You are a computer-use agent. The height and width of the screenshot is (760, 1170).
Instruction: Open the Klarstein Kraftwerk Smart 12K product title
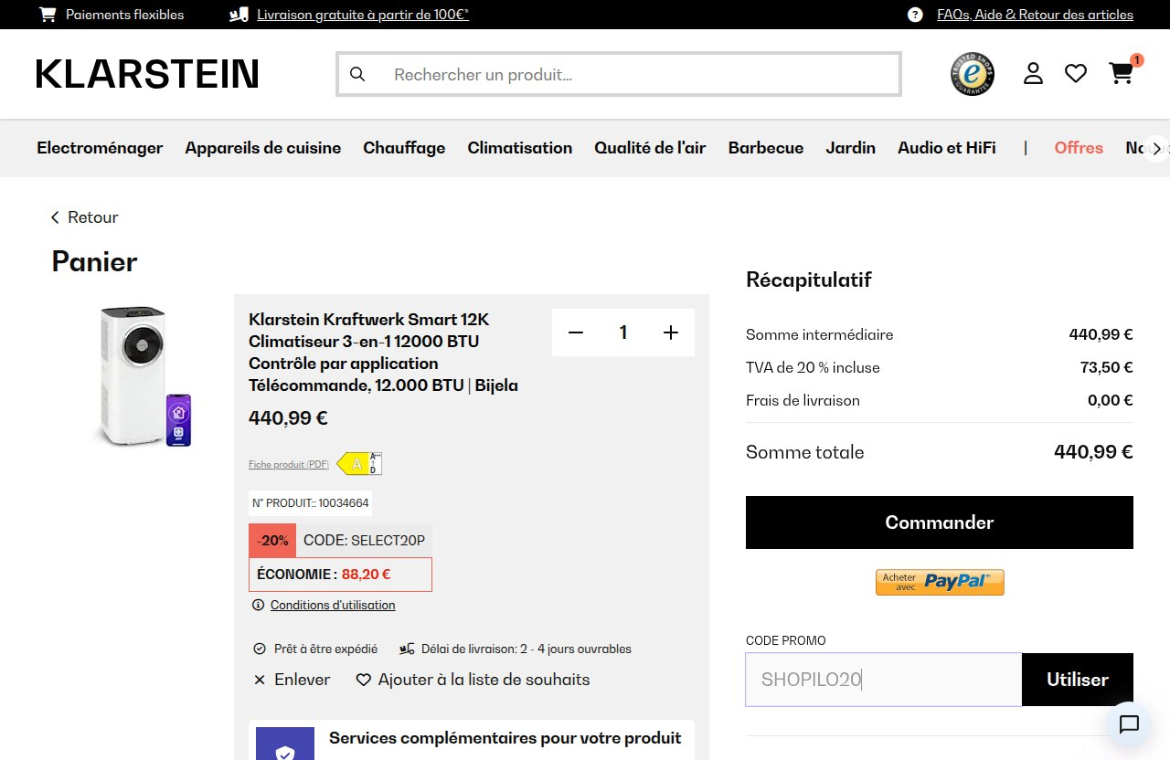coord(384,353)
